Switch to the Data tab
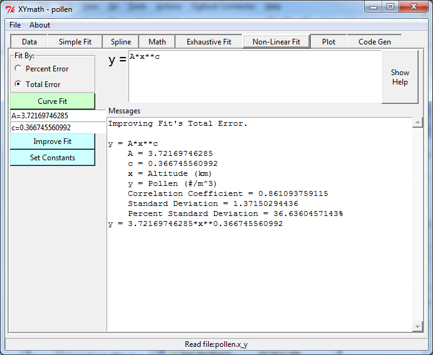 [x=29, y=42]
